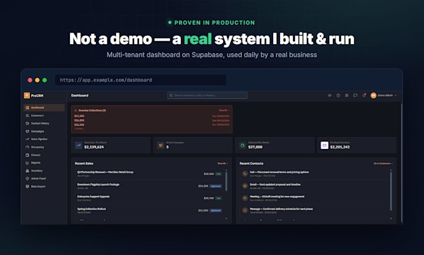This screenshot has width=424, height=255.
Task: Click the Data Import sidebar icon
Action: (27, 186)
